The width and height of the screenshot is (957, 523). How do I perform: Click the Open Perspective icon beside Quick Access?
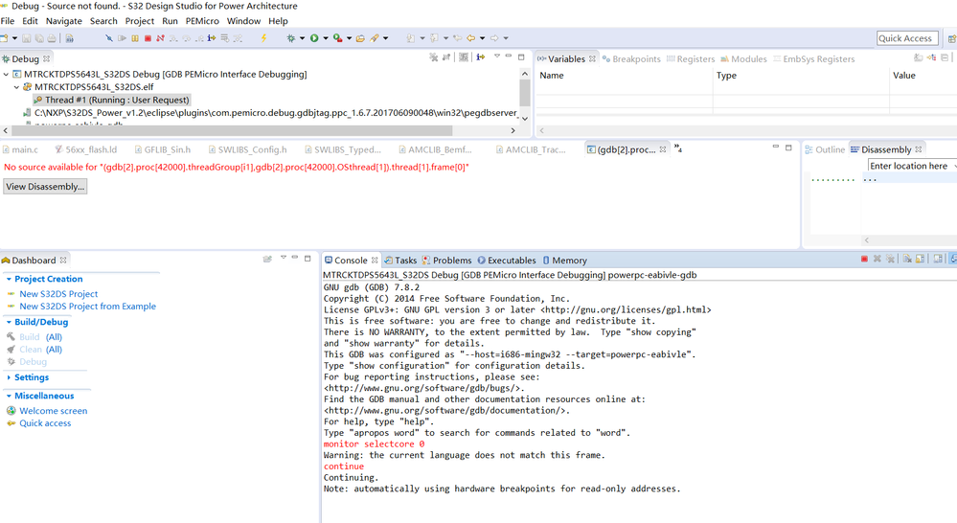tap(951, 38)
